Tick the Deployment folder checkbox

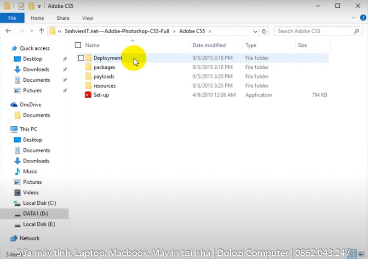81,58
